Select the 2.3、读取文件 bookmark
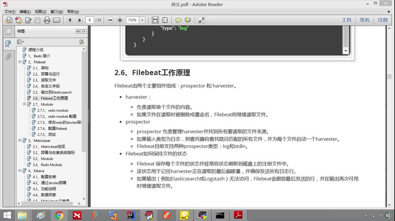 click(44, 80)
